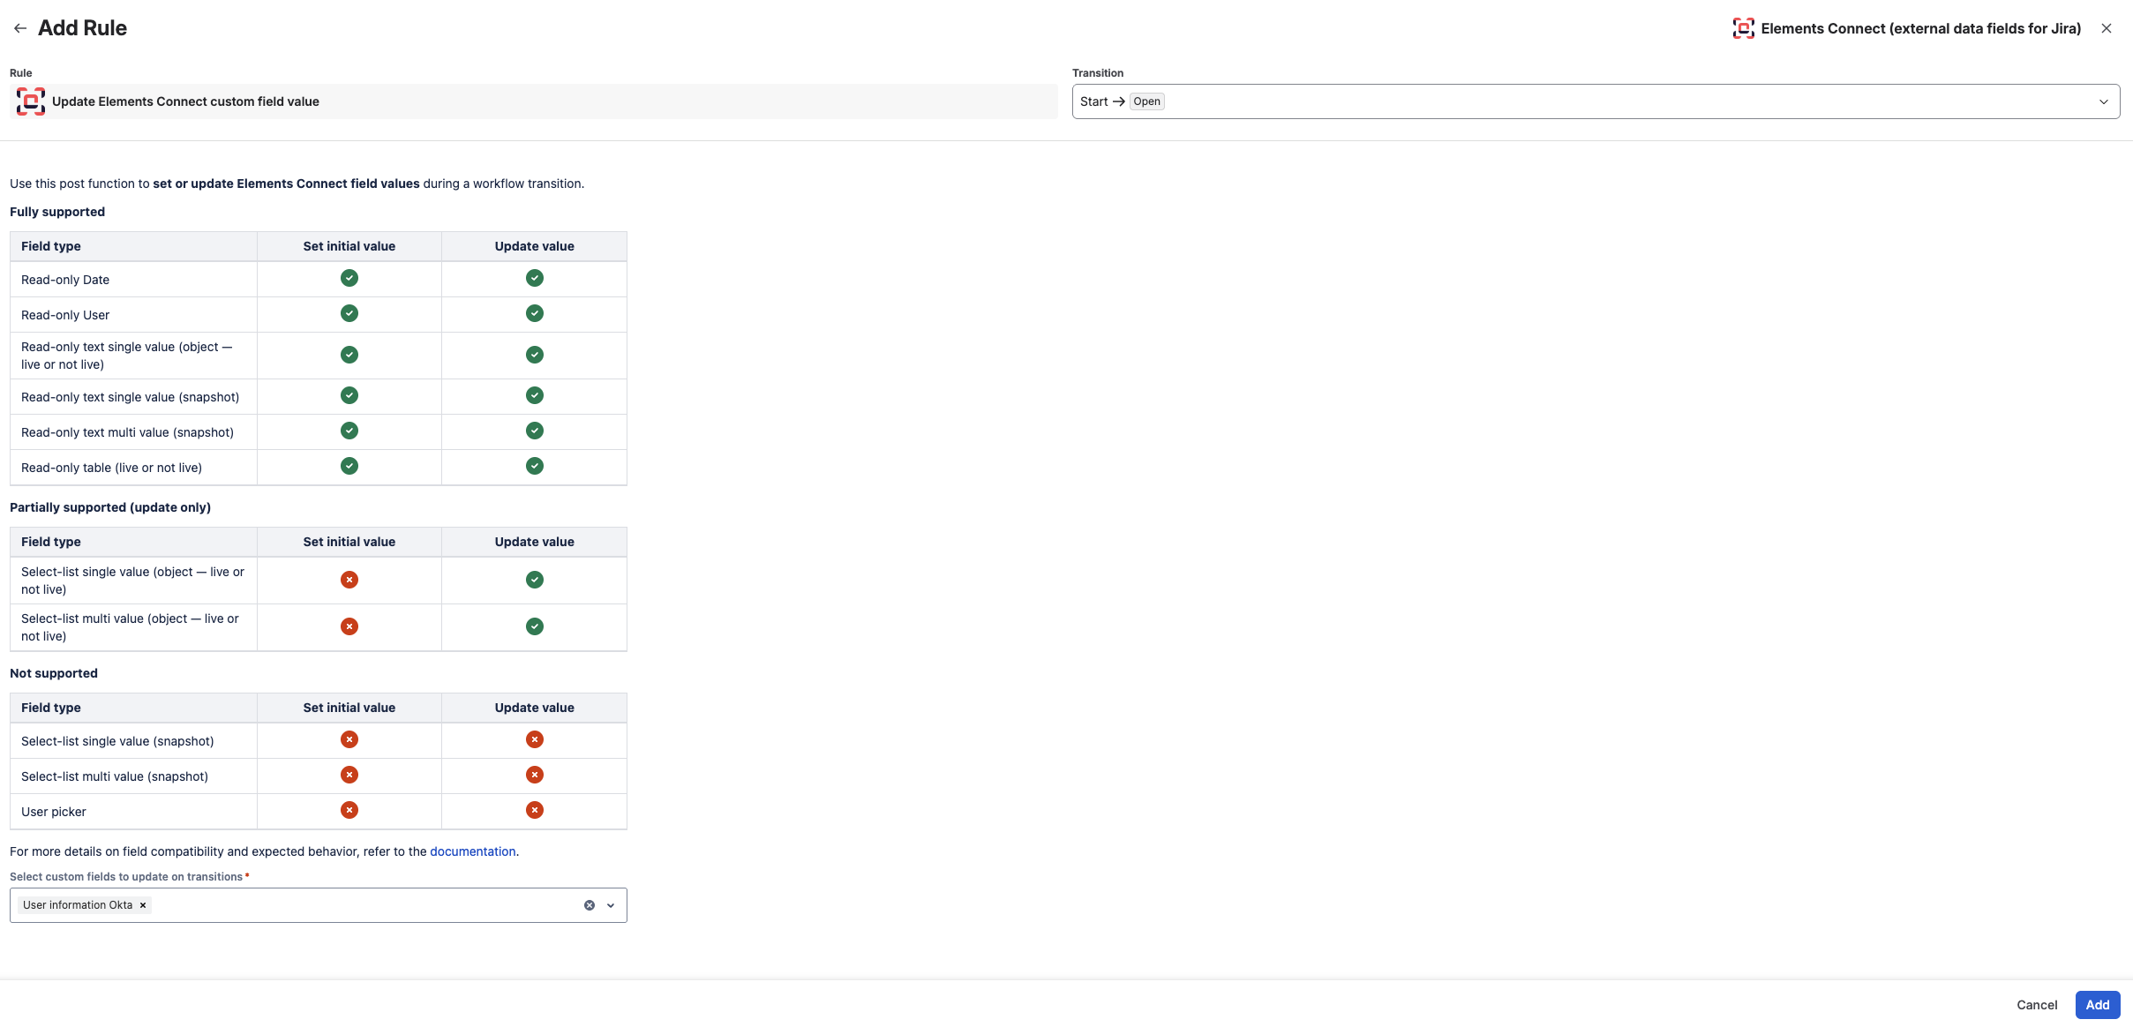Click the green check for Select-list single value (object)
2133x1027 pixels.
pyautogui.click(x=535, y=580)
